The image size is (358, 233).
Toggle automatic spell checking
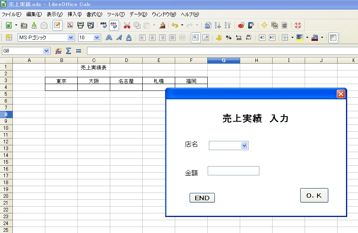(x=114, y=25)
